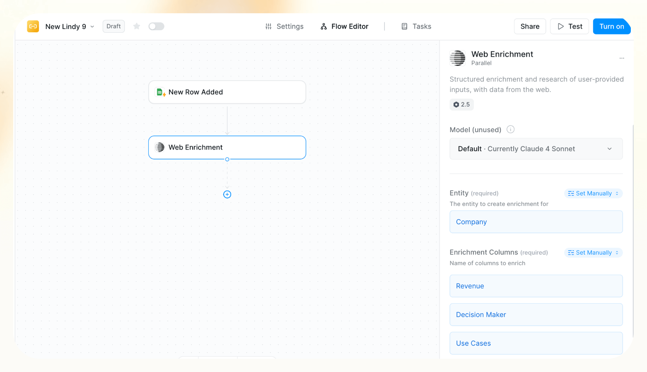This screenshot has width=647, height=372.
Task: Click the Google Sheets trigger icon
Action: pyautogui.click(x=160, y=92)
